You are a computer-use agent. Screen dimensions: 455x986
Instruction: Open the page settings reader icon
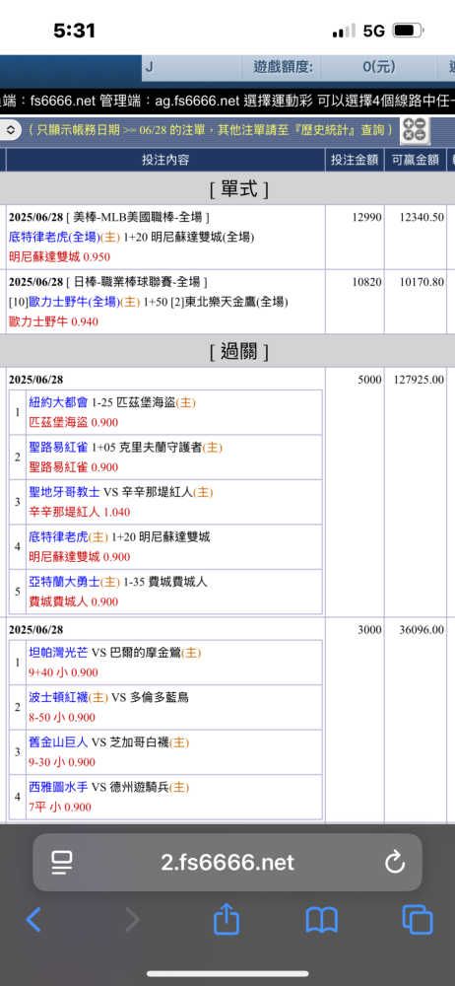62,862
